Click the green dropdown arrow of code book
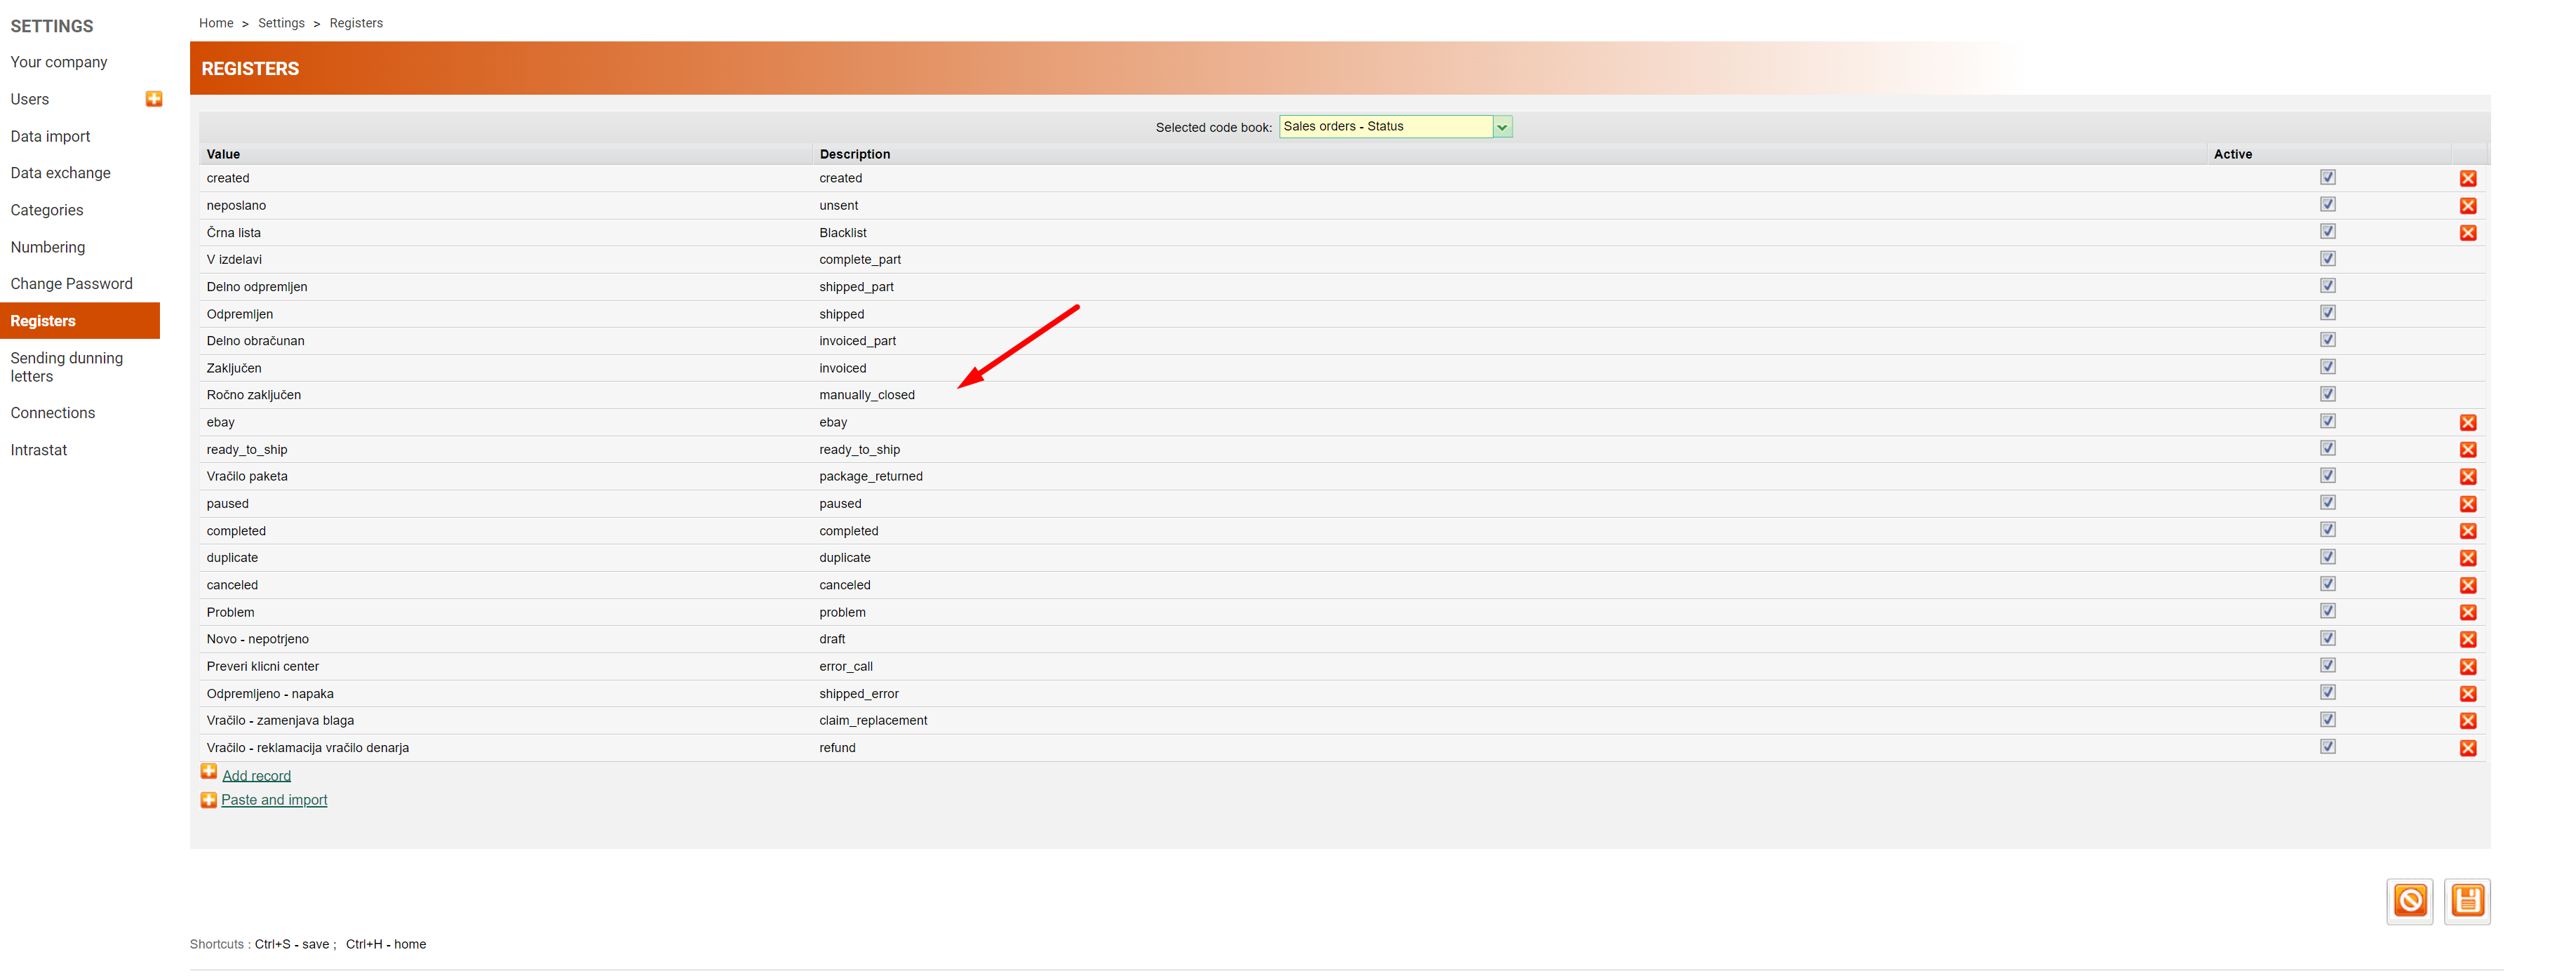The height and width of the screenshot is (978, 2576). pos(1501,127)
